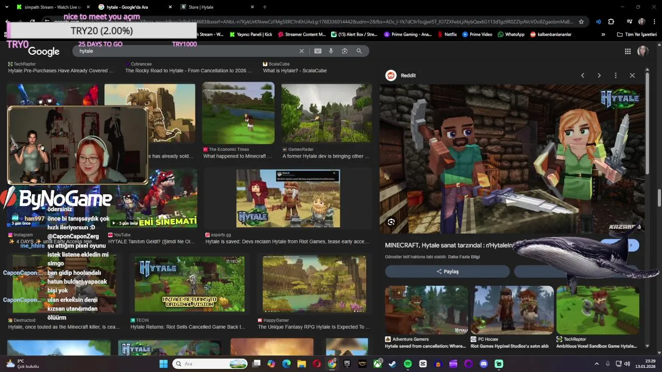The image size is (662, 372).
Task: Open Yayıncı Paneli | Kick bookmark
Action: tap(251, 34)
